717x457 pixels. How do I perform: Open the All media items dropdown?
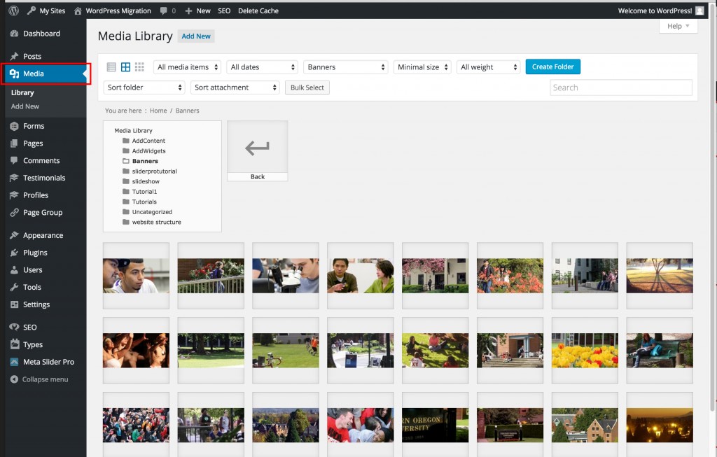187,67
